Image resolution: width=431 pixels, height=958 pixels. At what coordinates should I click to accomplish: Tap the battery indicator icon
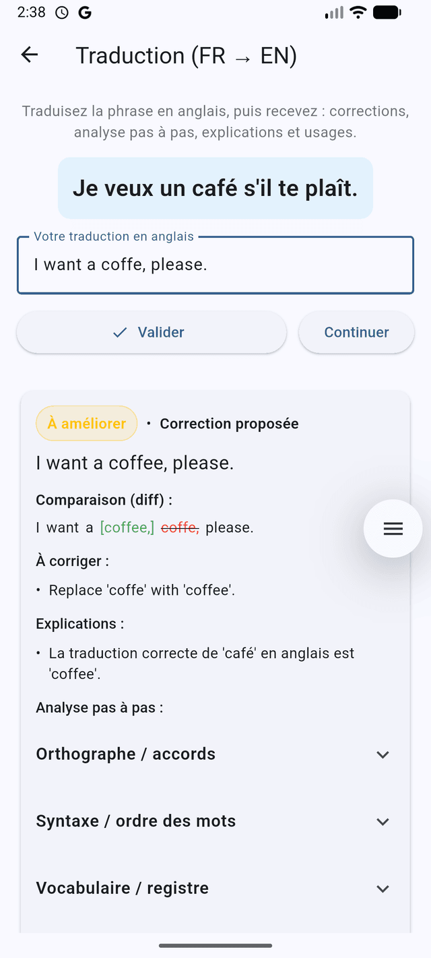(x=389, y=11)
